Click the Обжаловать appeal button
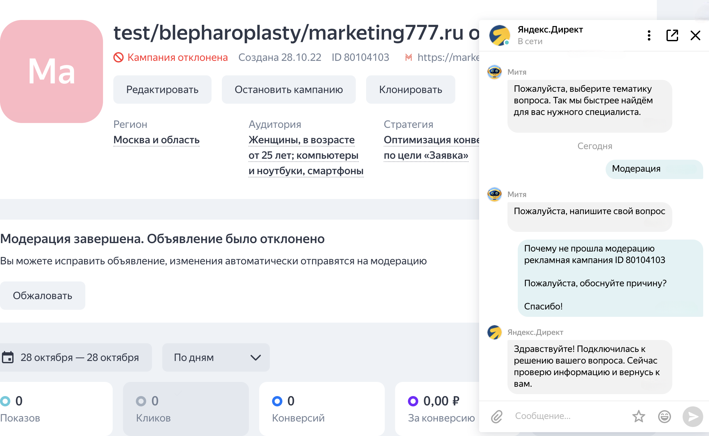Screen dimensions: 709x436 [43, 296]
